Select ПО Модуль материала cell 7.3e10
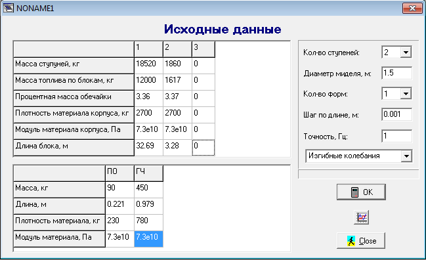 click(119, 239)
